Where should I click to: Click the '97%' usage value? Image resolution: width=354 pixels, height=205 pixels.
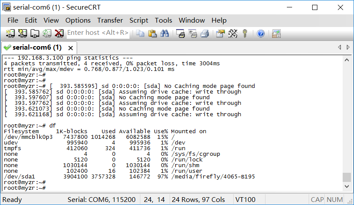pyautogui.click(x=163, y=177)
